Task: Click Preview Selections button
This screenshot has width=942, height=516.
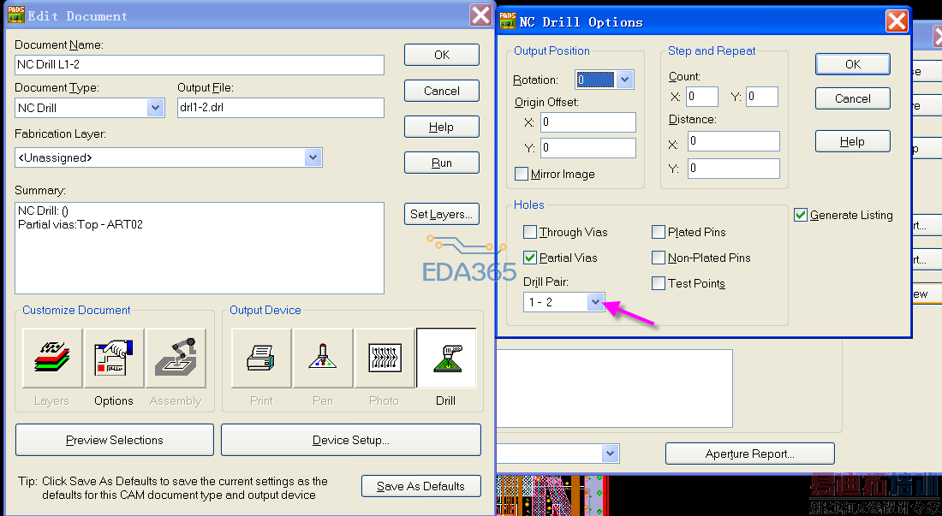Action: pyautogui.click(x=115, y=440)
